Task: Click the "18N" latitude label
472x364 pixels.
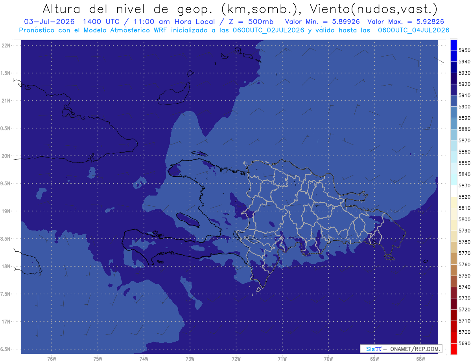Action: pyautogui.click(x=6, y=267)
